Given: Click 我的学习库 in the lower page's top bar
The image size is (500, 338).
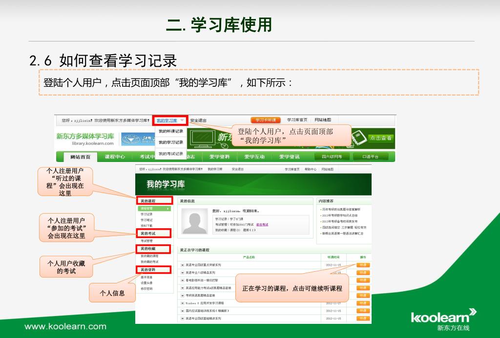Looking at the screenshot, I should (x=215, y=169).
